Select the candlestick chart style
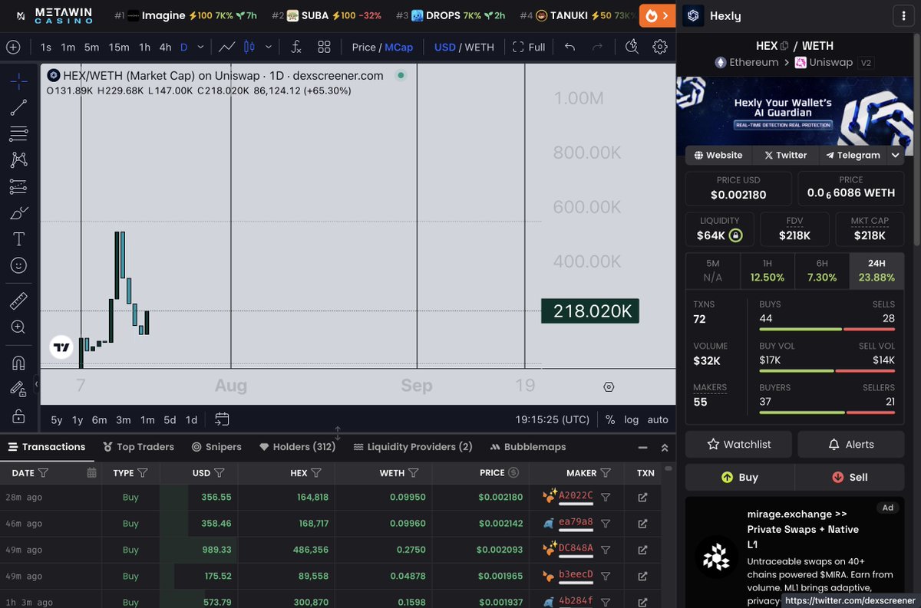The height and width of the screenshot is (608, 921). click(249, 47)
